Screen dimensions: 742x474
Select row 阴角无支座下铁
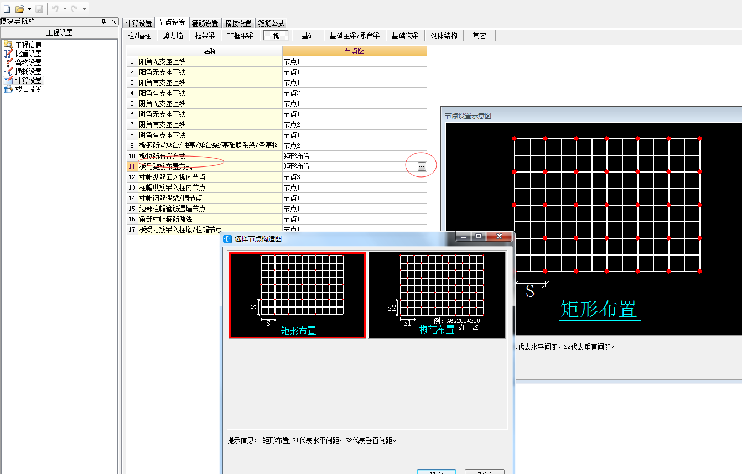pos(210,114)
